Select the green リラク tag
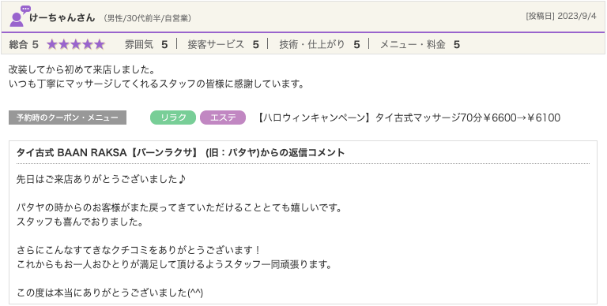The image size is (607, 306). [173, 118]
